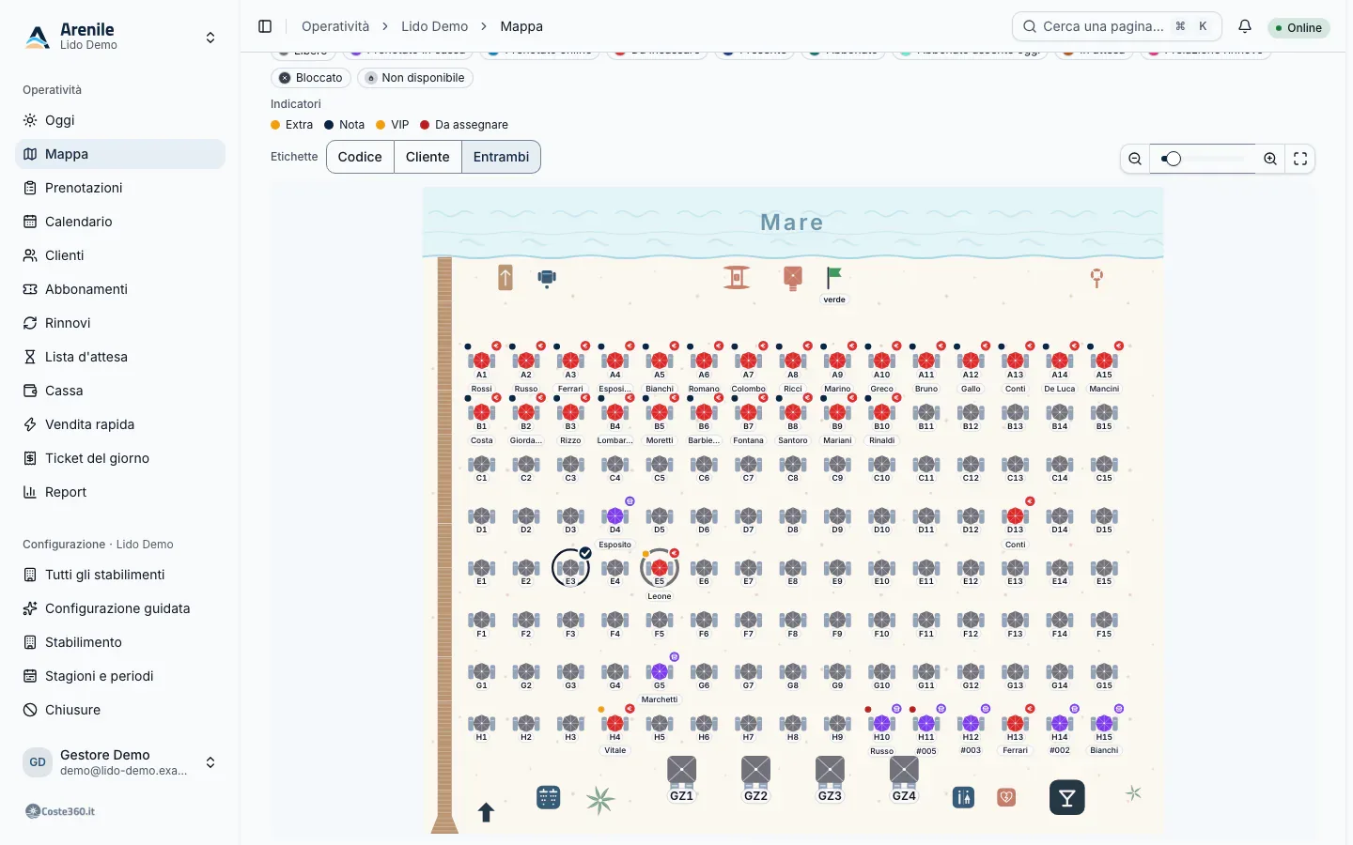Select umbrella H4 assigned to Vitale

(x=615, y=723)
